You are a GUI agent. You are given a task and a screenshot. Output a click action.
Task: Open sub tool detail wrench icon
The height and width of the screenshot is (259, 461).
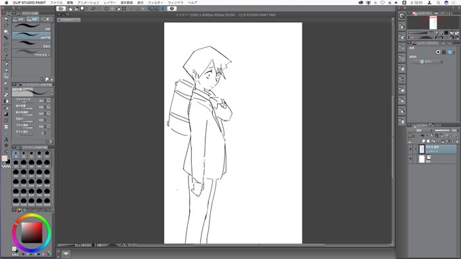point(52,142)
